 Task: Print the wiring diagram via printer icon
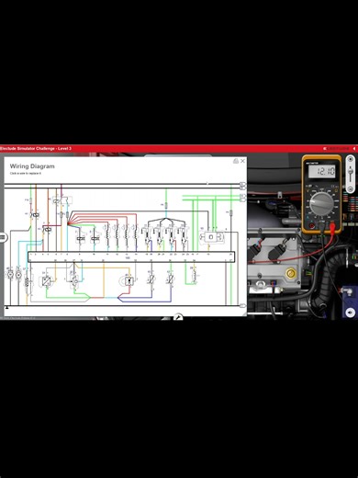click(236, 161)
